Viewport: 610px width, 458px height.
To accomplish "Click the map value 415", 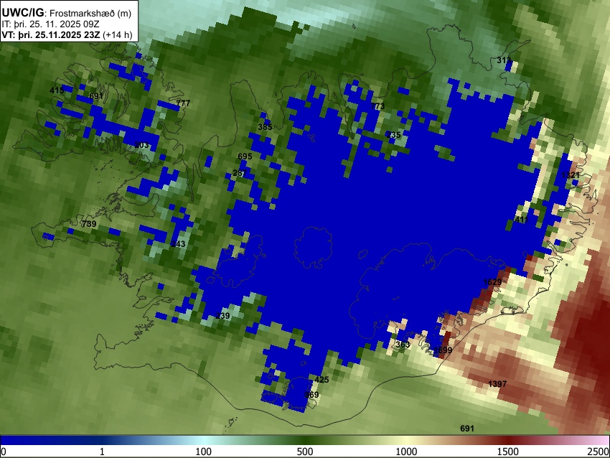I will coord(57,90).
